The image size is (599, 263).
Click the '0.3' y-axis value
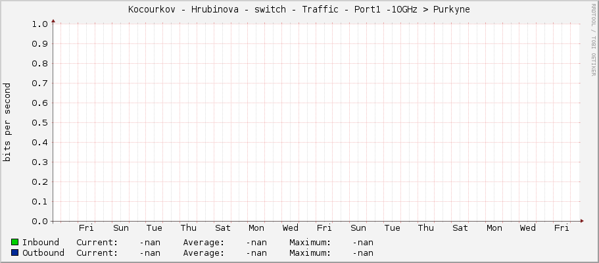[39, 162]
